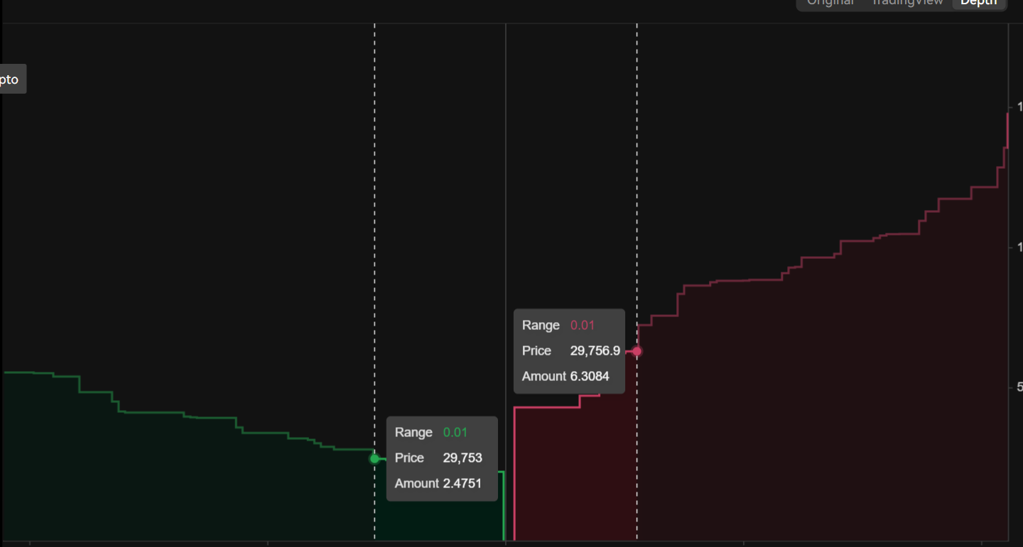The width and height of the screenshot is (1023, 547).
Task: Click the Amount 6.3084 label
Action: 566,376
